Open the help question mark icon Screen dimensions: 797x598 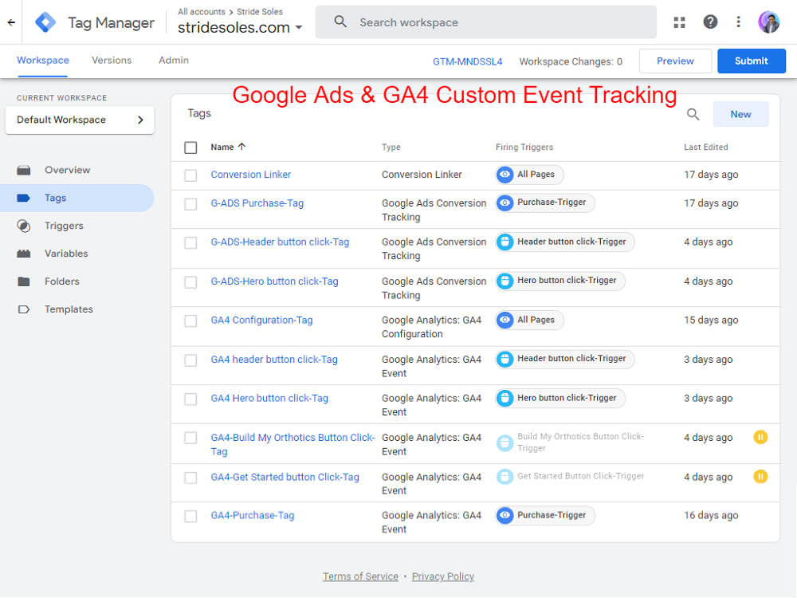710,22
